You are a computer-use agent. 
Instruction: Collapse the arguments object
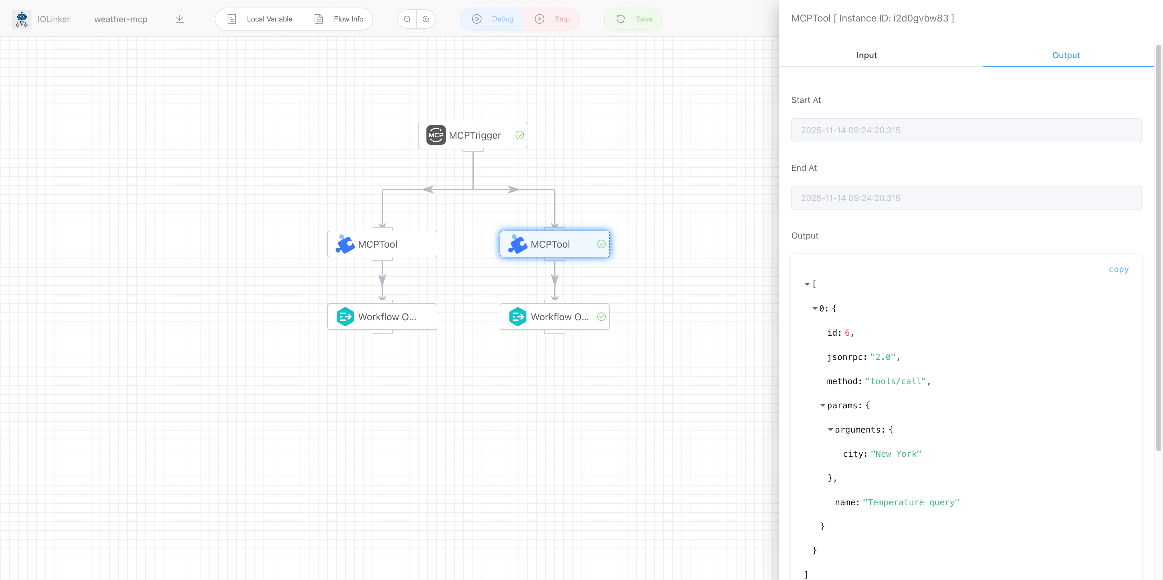(830, 430)
